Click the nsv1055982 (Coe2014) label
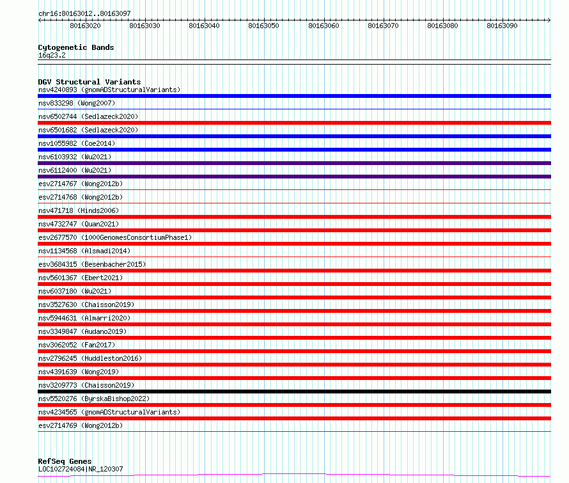 (x=77, y=143)
